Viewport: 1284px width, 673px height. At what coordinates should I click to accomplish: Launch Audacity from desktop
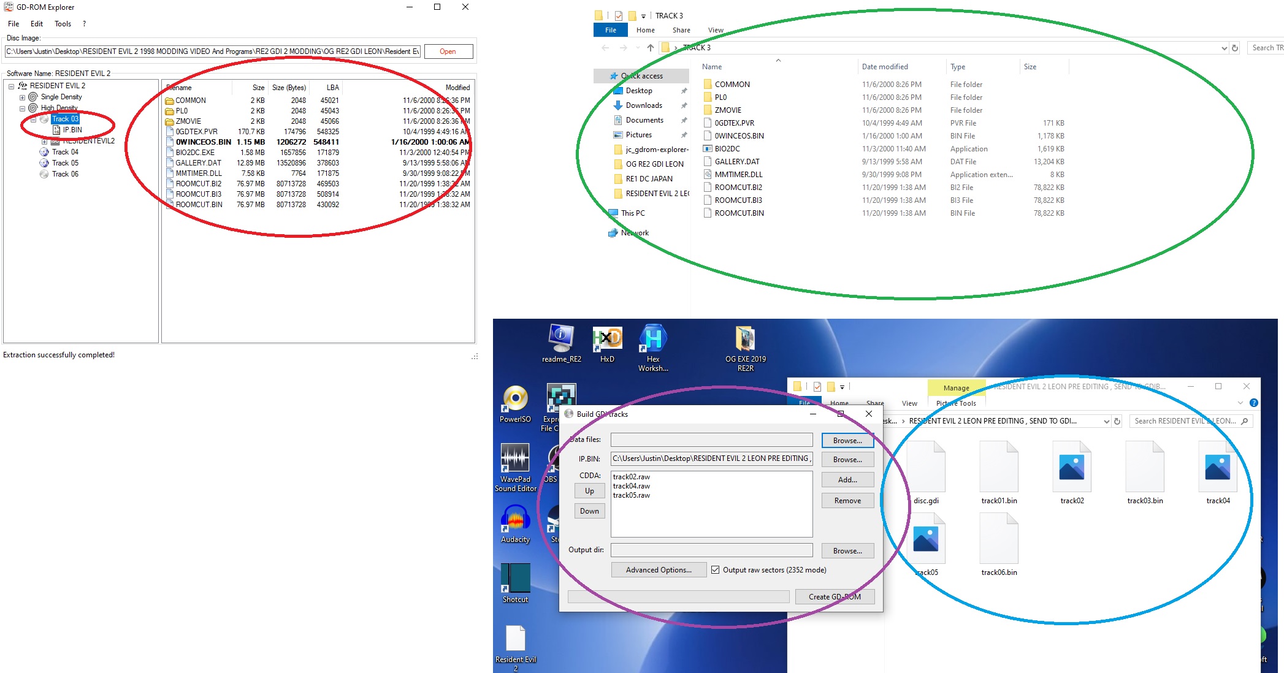pos(515,524)
